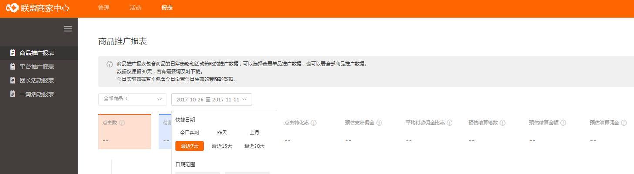Open the 活动 top menu

(x=135, y=8)
